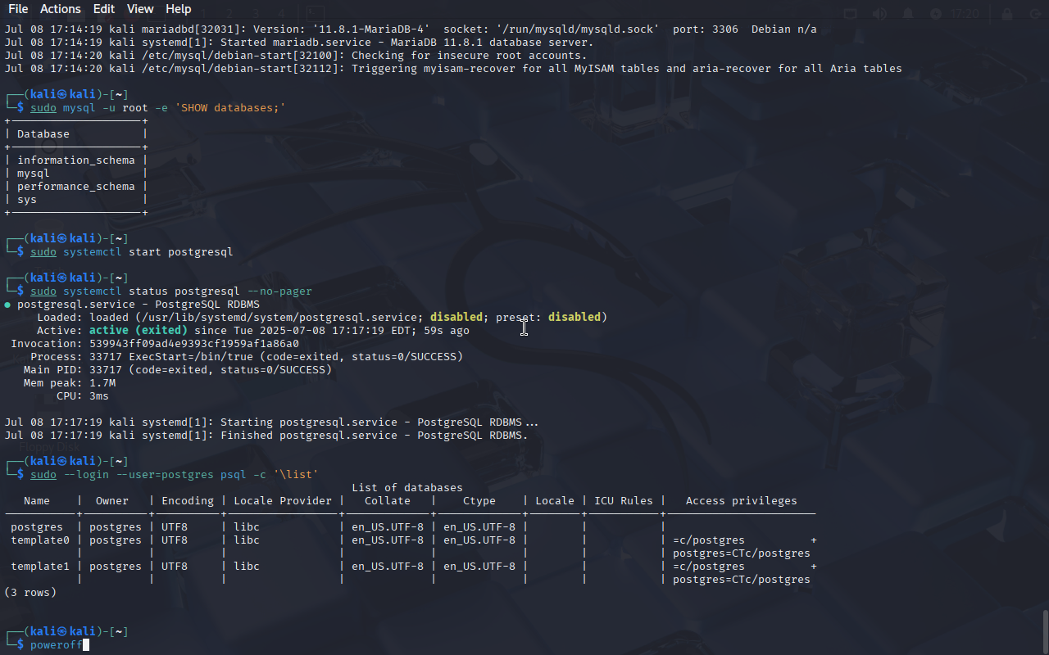Click 'template1' in the Name column
Screen dimensions: 1049x655
click(x=40, y=567)
